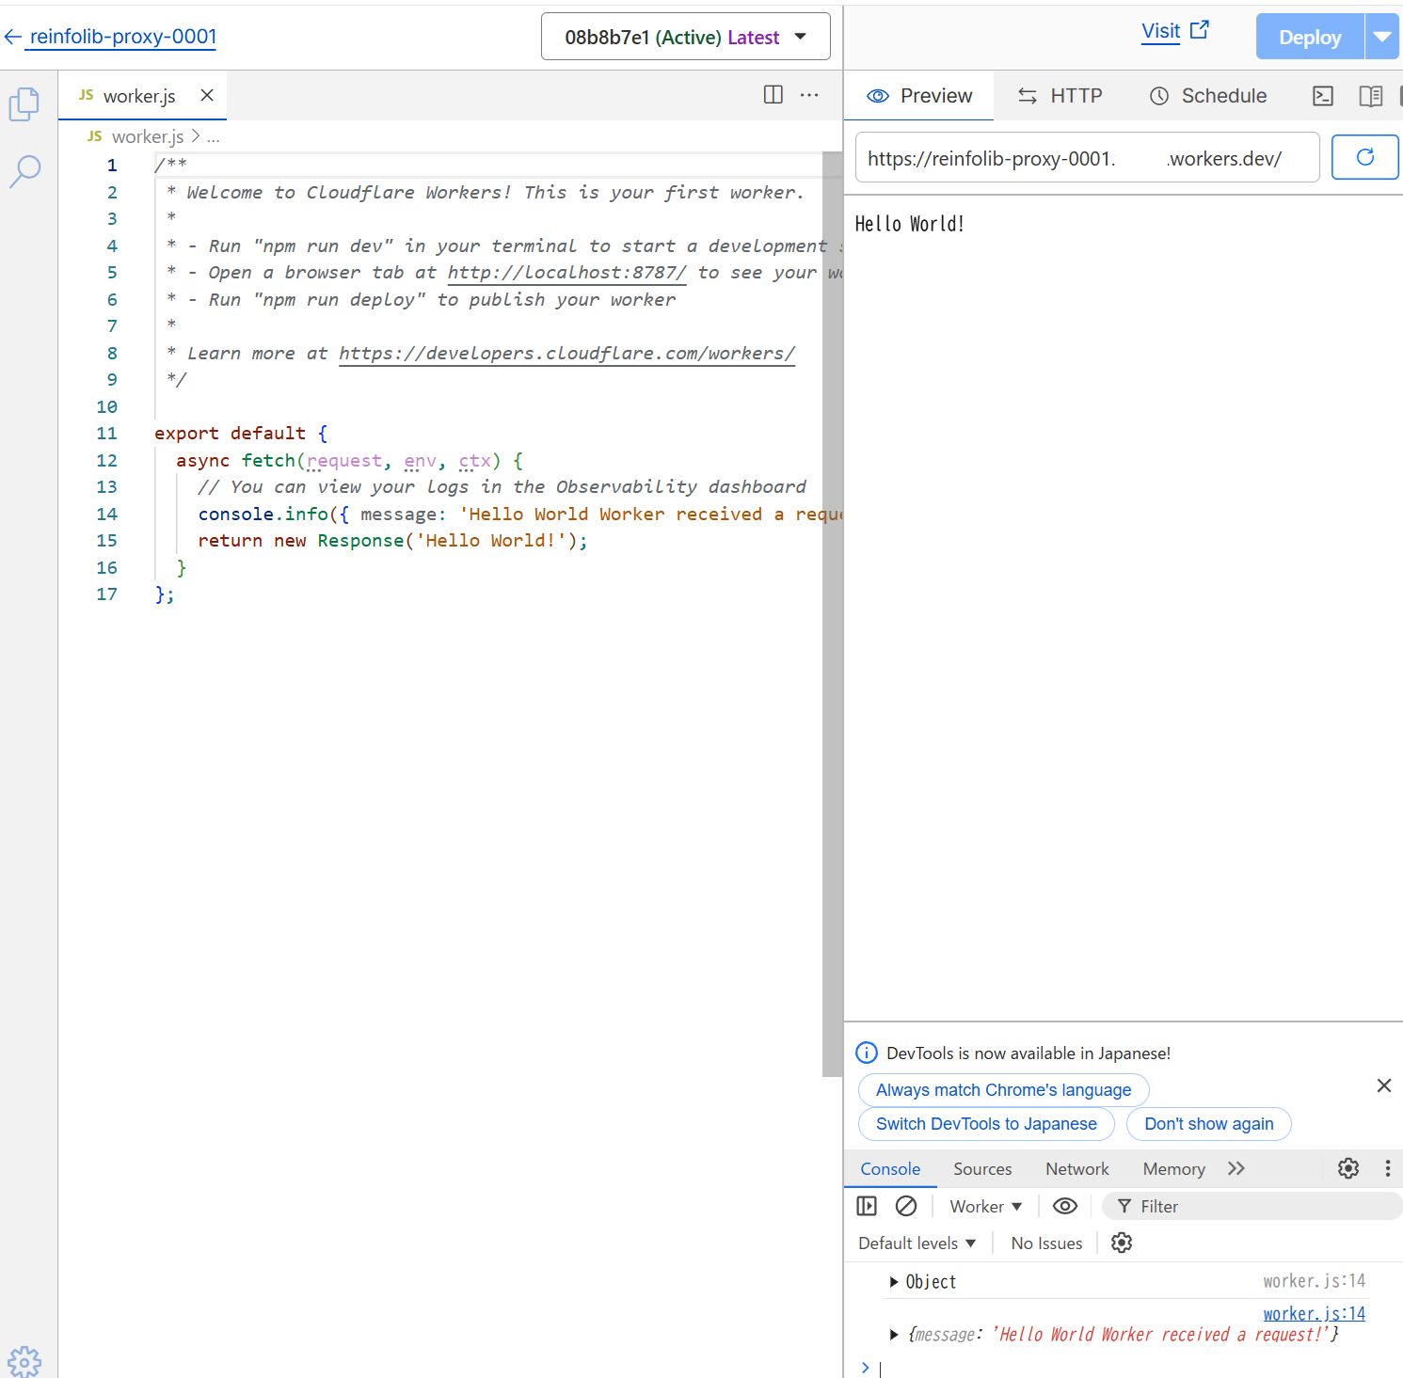Open DevTools settings gear
Viewport: 1403px width, 1378px height.
(1348, 1168)
